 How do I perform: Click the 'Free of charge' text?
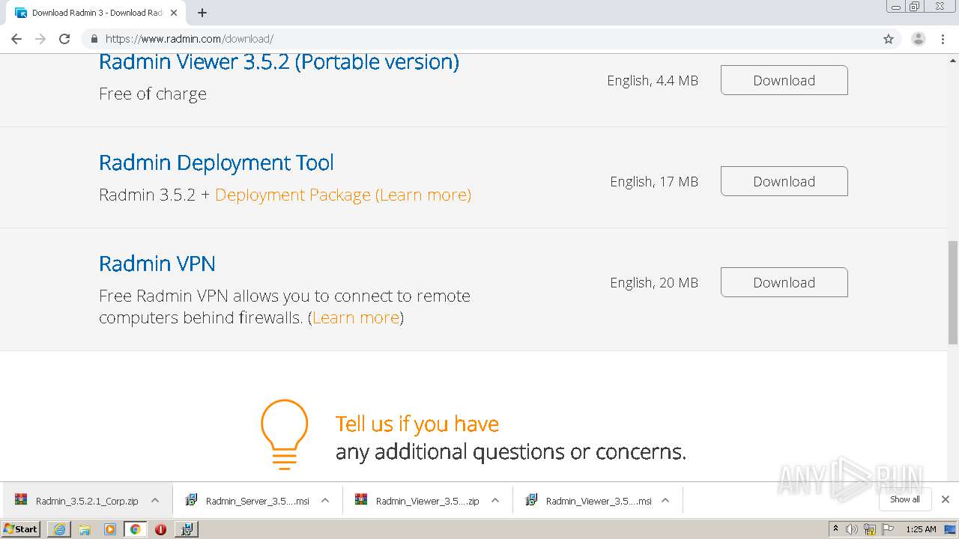point(153,94)
